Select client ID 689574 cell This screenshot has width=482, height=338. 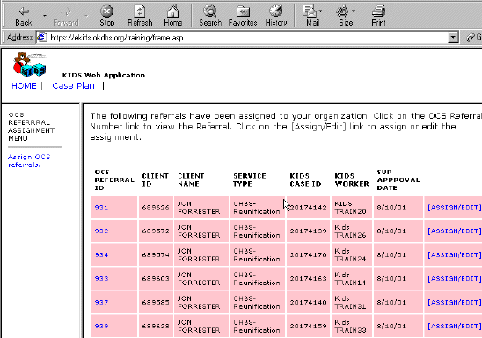coord(156,254)
